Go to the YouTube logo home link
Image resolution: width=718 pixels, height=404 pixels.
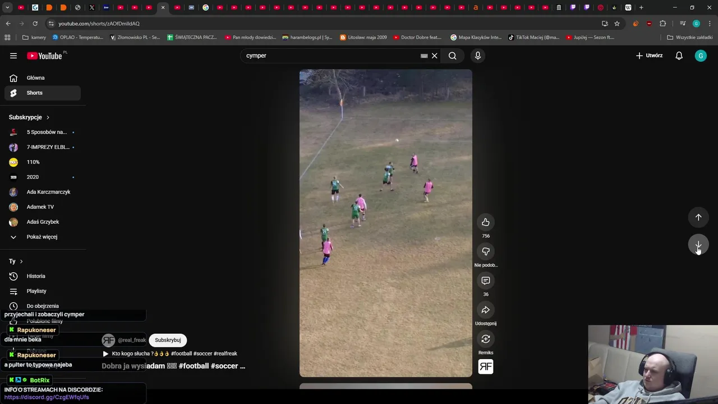click(x=44, y=56)
